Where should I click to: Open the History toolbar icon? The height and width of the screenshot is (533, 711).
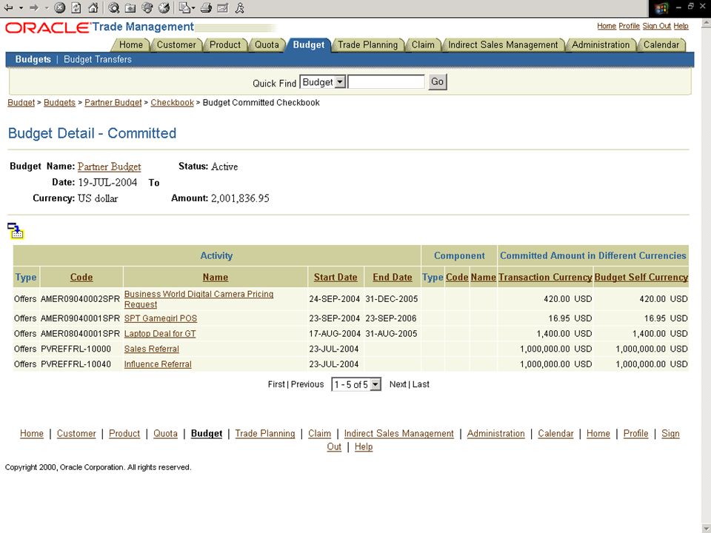click(164, 7)
